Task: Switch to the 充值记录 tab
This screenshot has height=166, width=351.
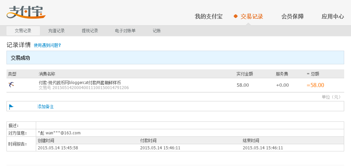Action: (56, 31)
